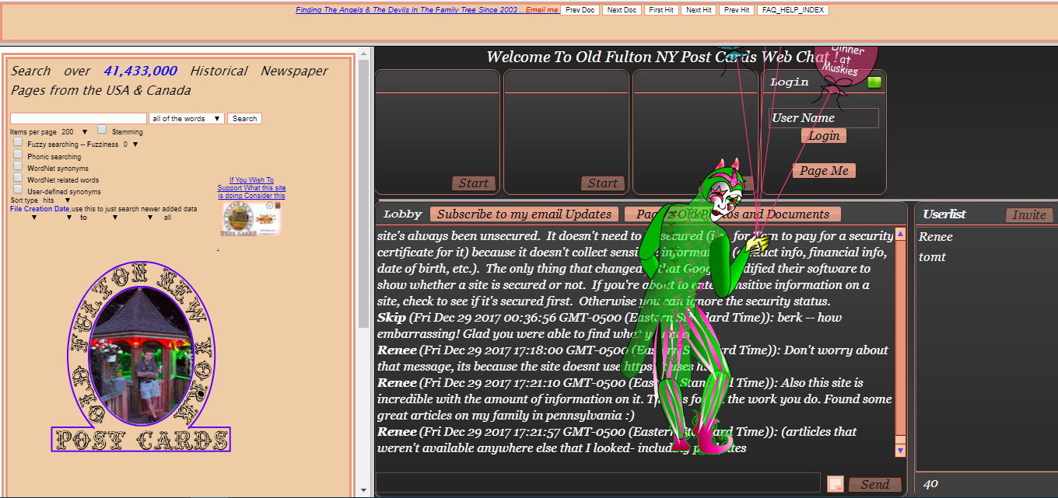Click the green status indicator in Login panel

pos(874,82)
